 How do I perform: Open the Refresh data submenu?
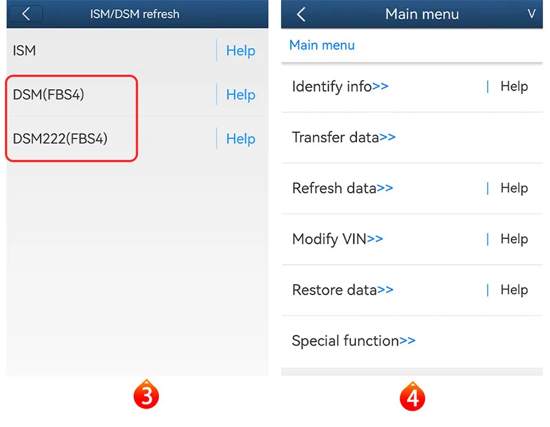(342, 188)
